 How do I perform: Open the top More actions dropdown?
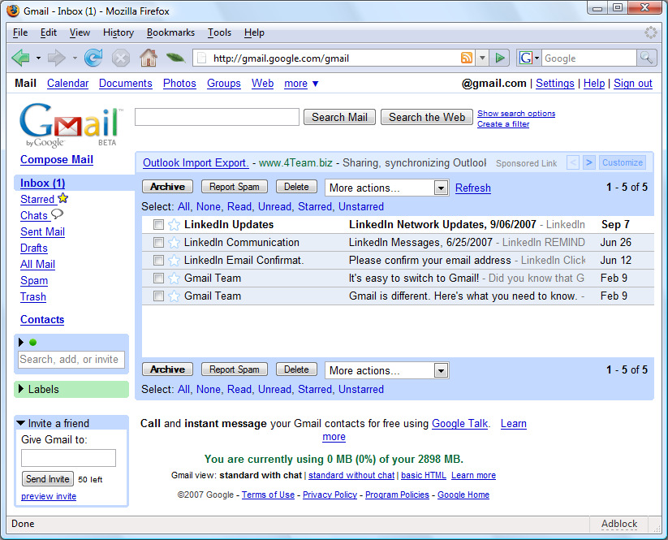tap(386, 188)
